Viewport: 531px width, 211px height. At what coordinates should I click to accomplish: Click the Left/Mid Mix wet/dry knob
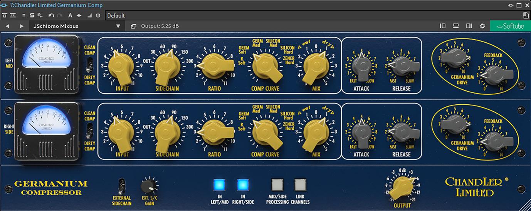316,68
